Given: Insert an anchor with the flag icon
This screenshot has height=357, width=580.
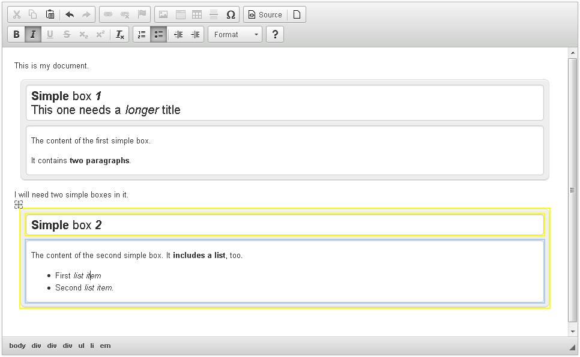Looking at the screenshot, I should click(142, 14).
